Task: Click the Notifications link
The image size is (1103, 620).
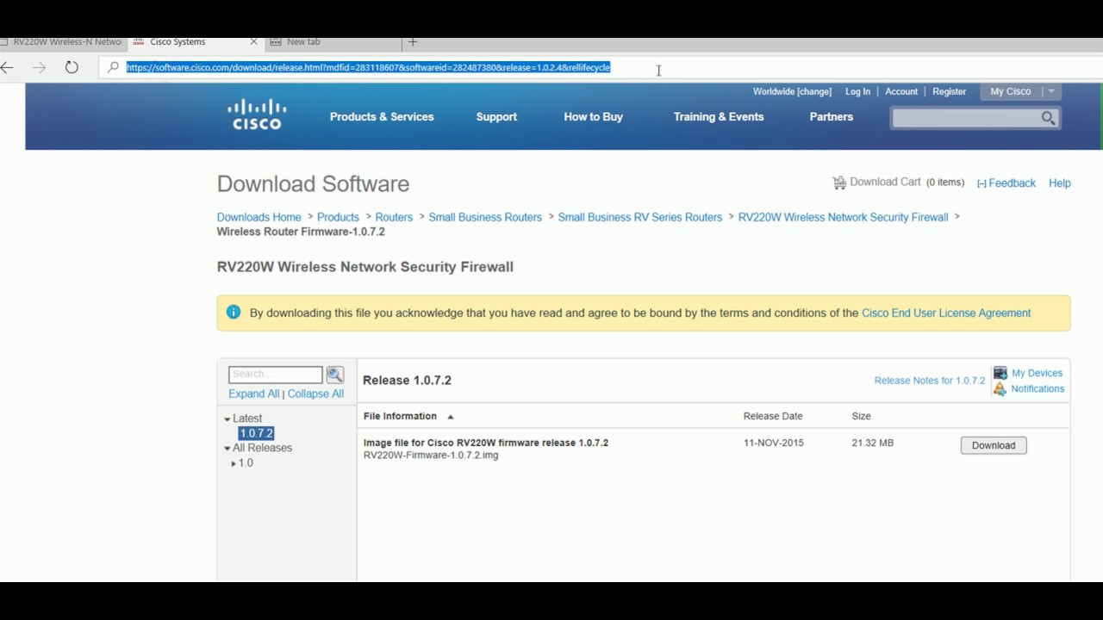Action: coord(1038,389)
